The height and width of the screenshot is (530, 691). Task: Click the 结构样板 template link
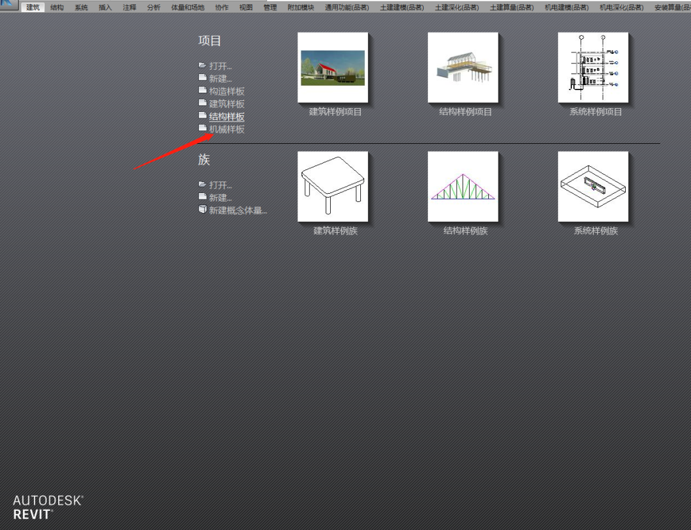[x=226, y=117]
